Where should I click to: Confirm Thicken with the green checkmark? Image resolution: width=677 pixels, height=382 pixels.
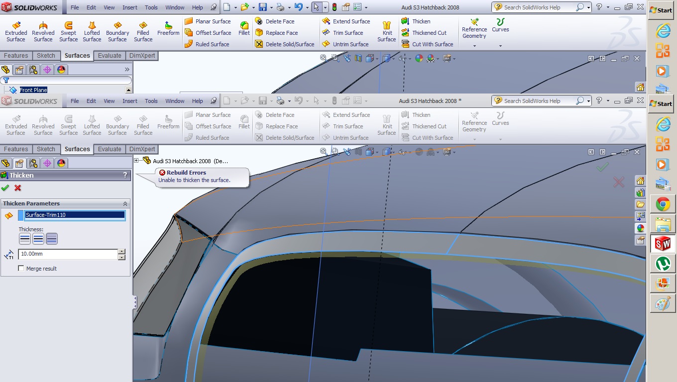[x=5, y=188]
